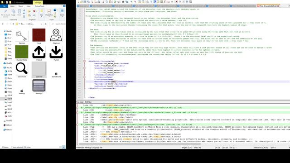Viewport: 290px width, 163px height.
Task: Click Windows (CR LF) in status bar
Action: coord(261,148)
